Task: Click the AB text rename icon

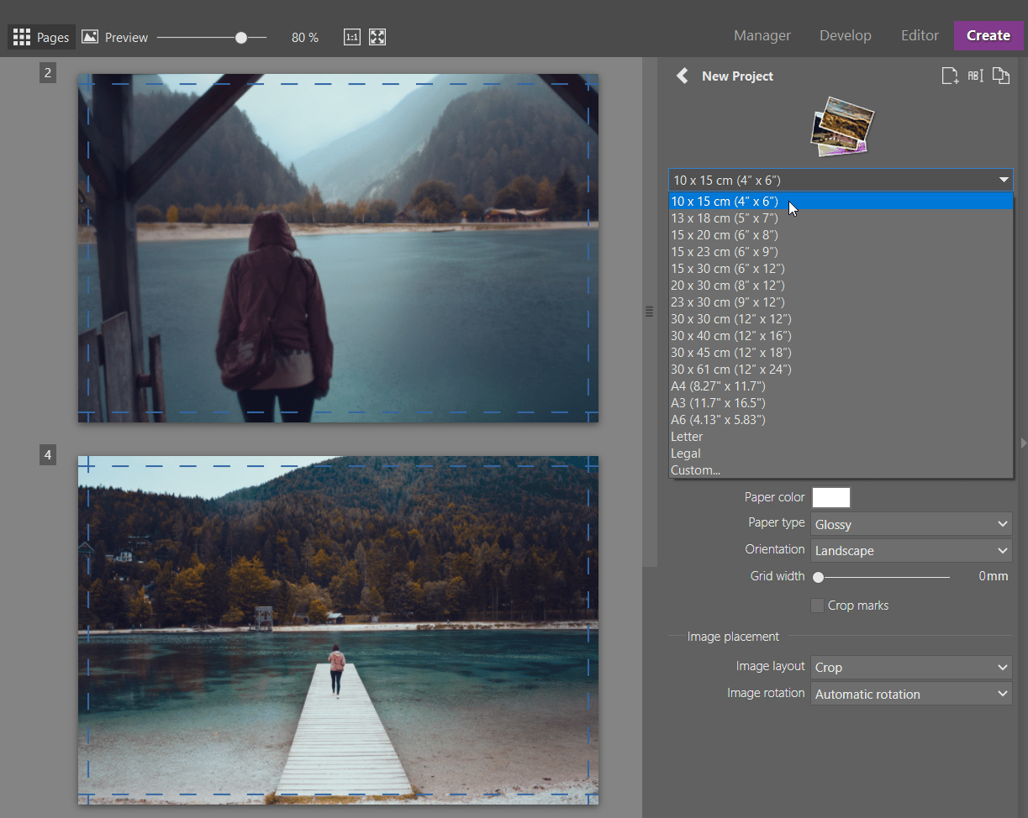Action: tap(975, 76)
